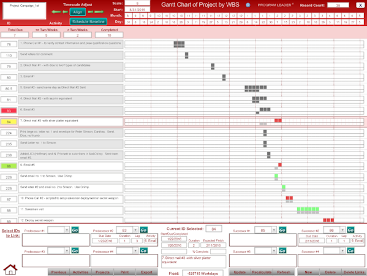
Task: Click the Schedule Baseline button
Action: [x=88, y=21]
